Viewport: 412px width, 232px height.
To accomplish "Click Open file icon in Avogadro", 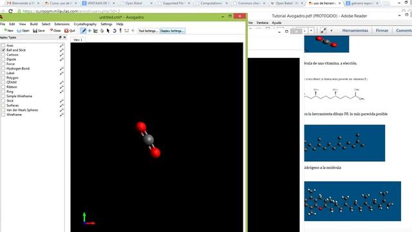I will tap(23, 30).
